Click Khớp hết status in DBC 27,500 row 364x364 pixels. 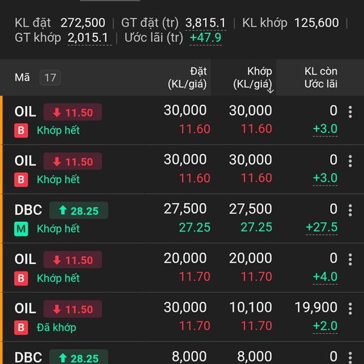tap(58, 229)
